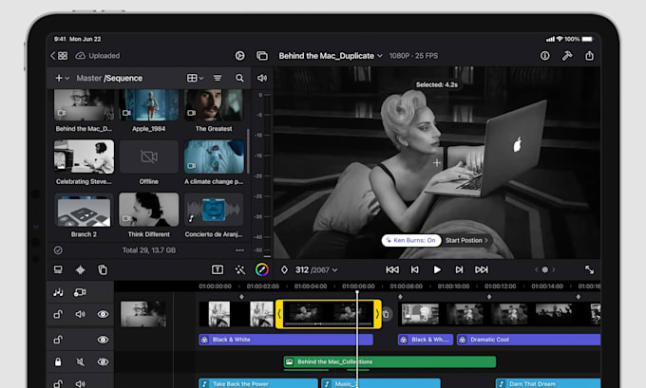Select the Concierto de Aranj... audio thumbnail
The image size is (646, 388).
tap(214, 210)
